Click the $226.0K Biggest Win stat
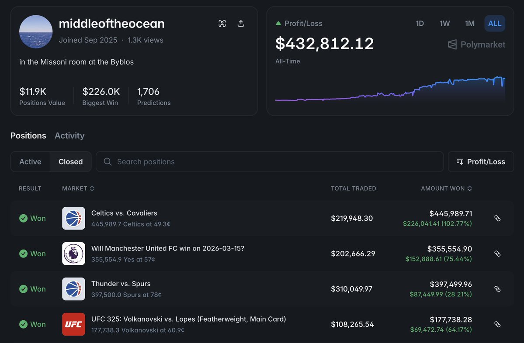Image resolution: width=524 pixels, height=343 pixels. pos(101,96)
